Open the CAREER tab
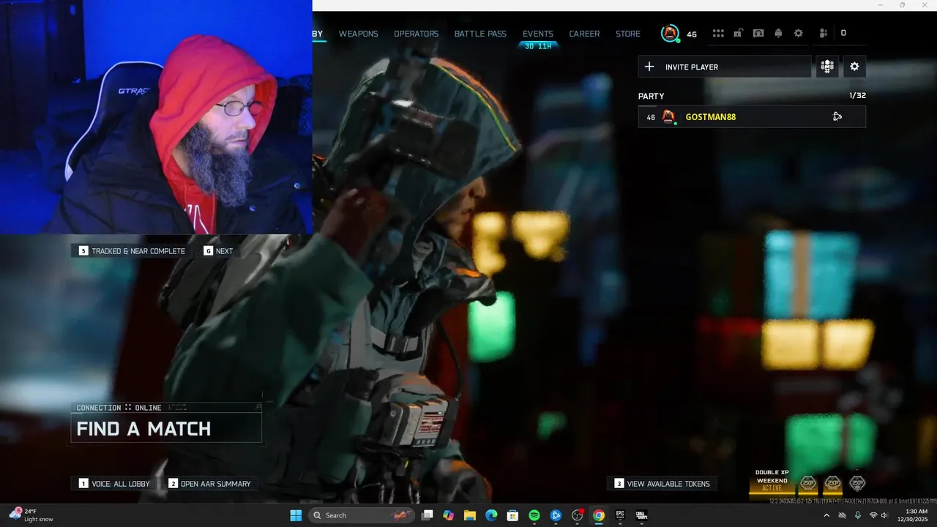The height and width of the screenshot is (527, 937). click(584, 34)
